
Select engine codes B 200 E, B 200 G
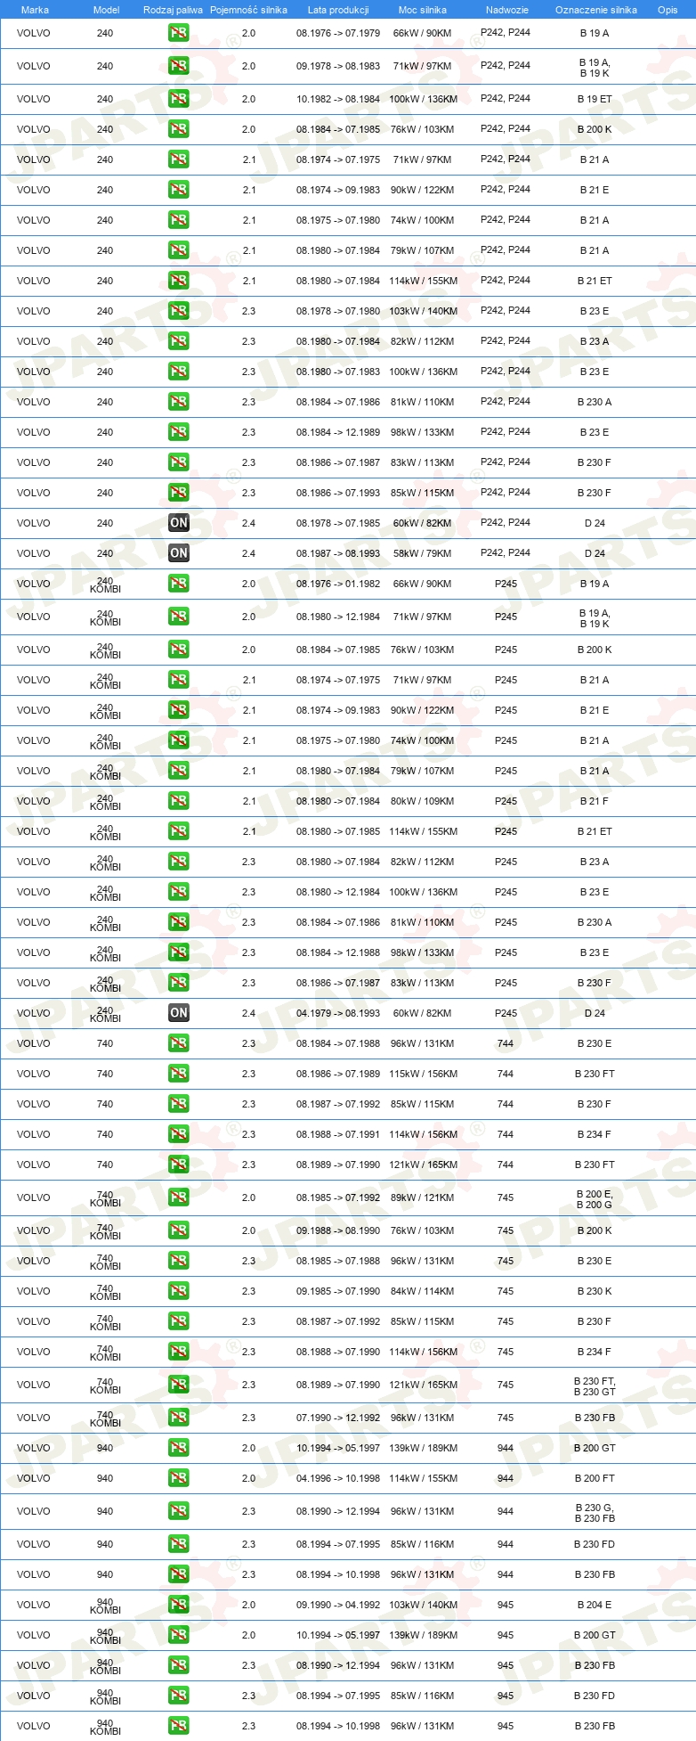595,1198
